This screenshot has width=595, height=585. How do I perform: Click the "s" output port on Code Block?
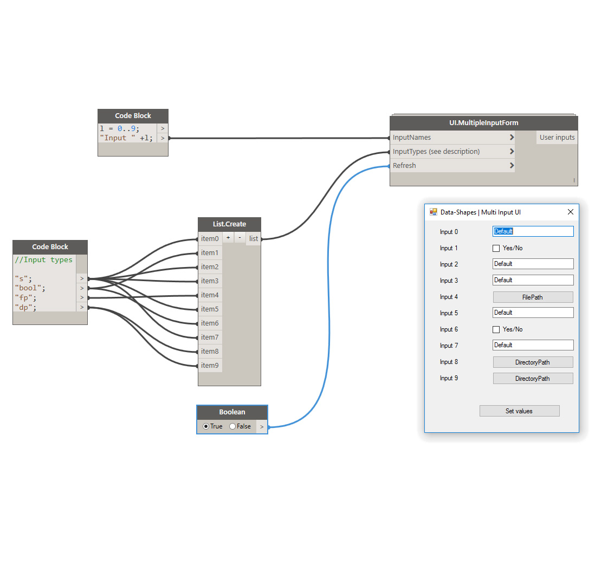point(82,278)
